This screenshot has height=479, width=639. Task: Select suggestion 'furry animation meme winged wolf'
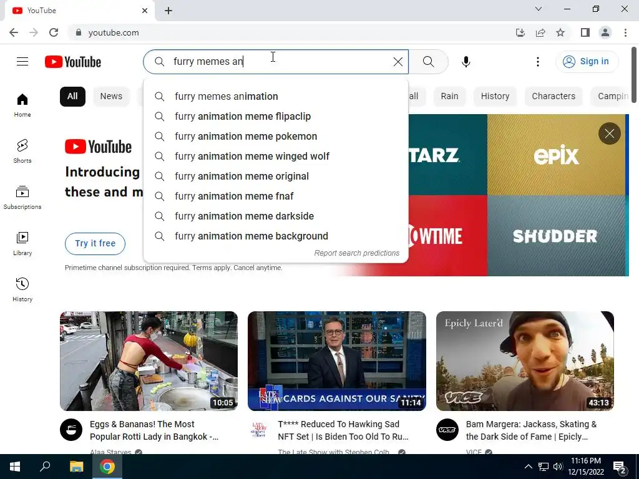click(276, 156)
